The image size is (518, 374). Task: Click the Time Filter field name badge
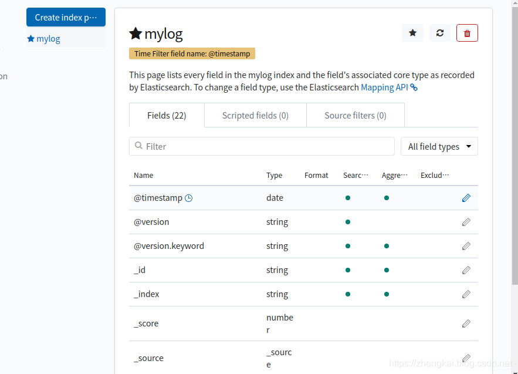(x=192, y=53)
